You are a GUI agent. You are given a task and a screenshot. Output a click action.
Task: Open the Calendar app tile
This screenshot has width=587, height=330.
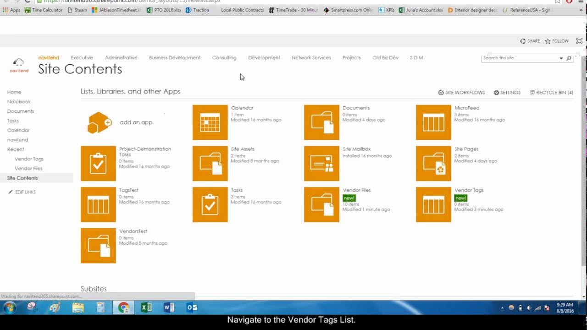(210, 122)
